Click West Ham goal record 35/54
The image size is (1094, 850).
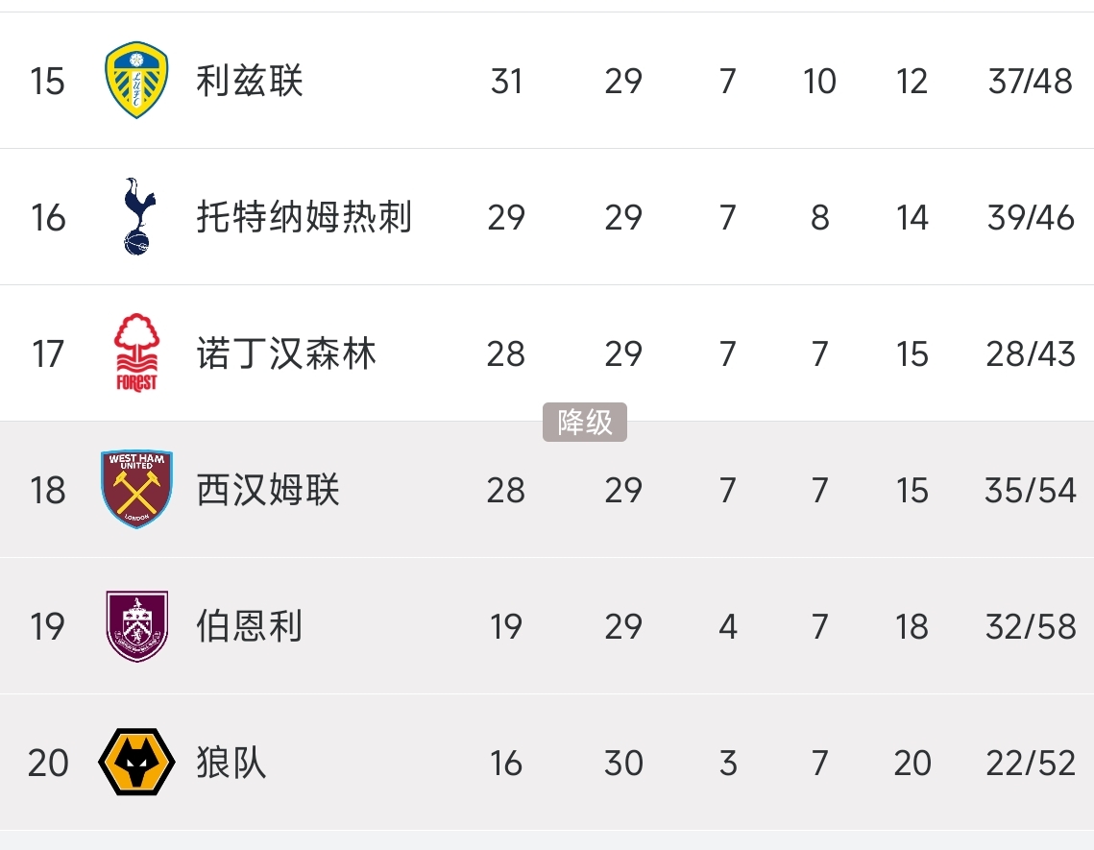tap(1030, 490)
